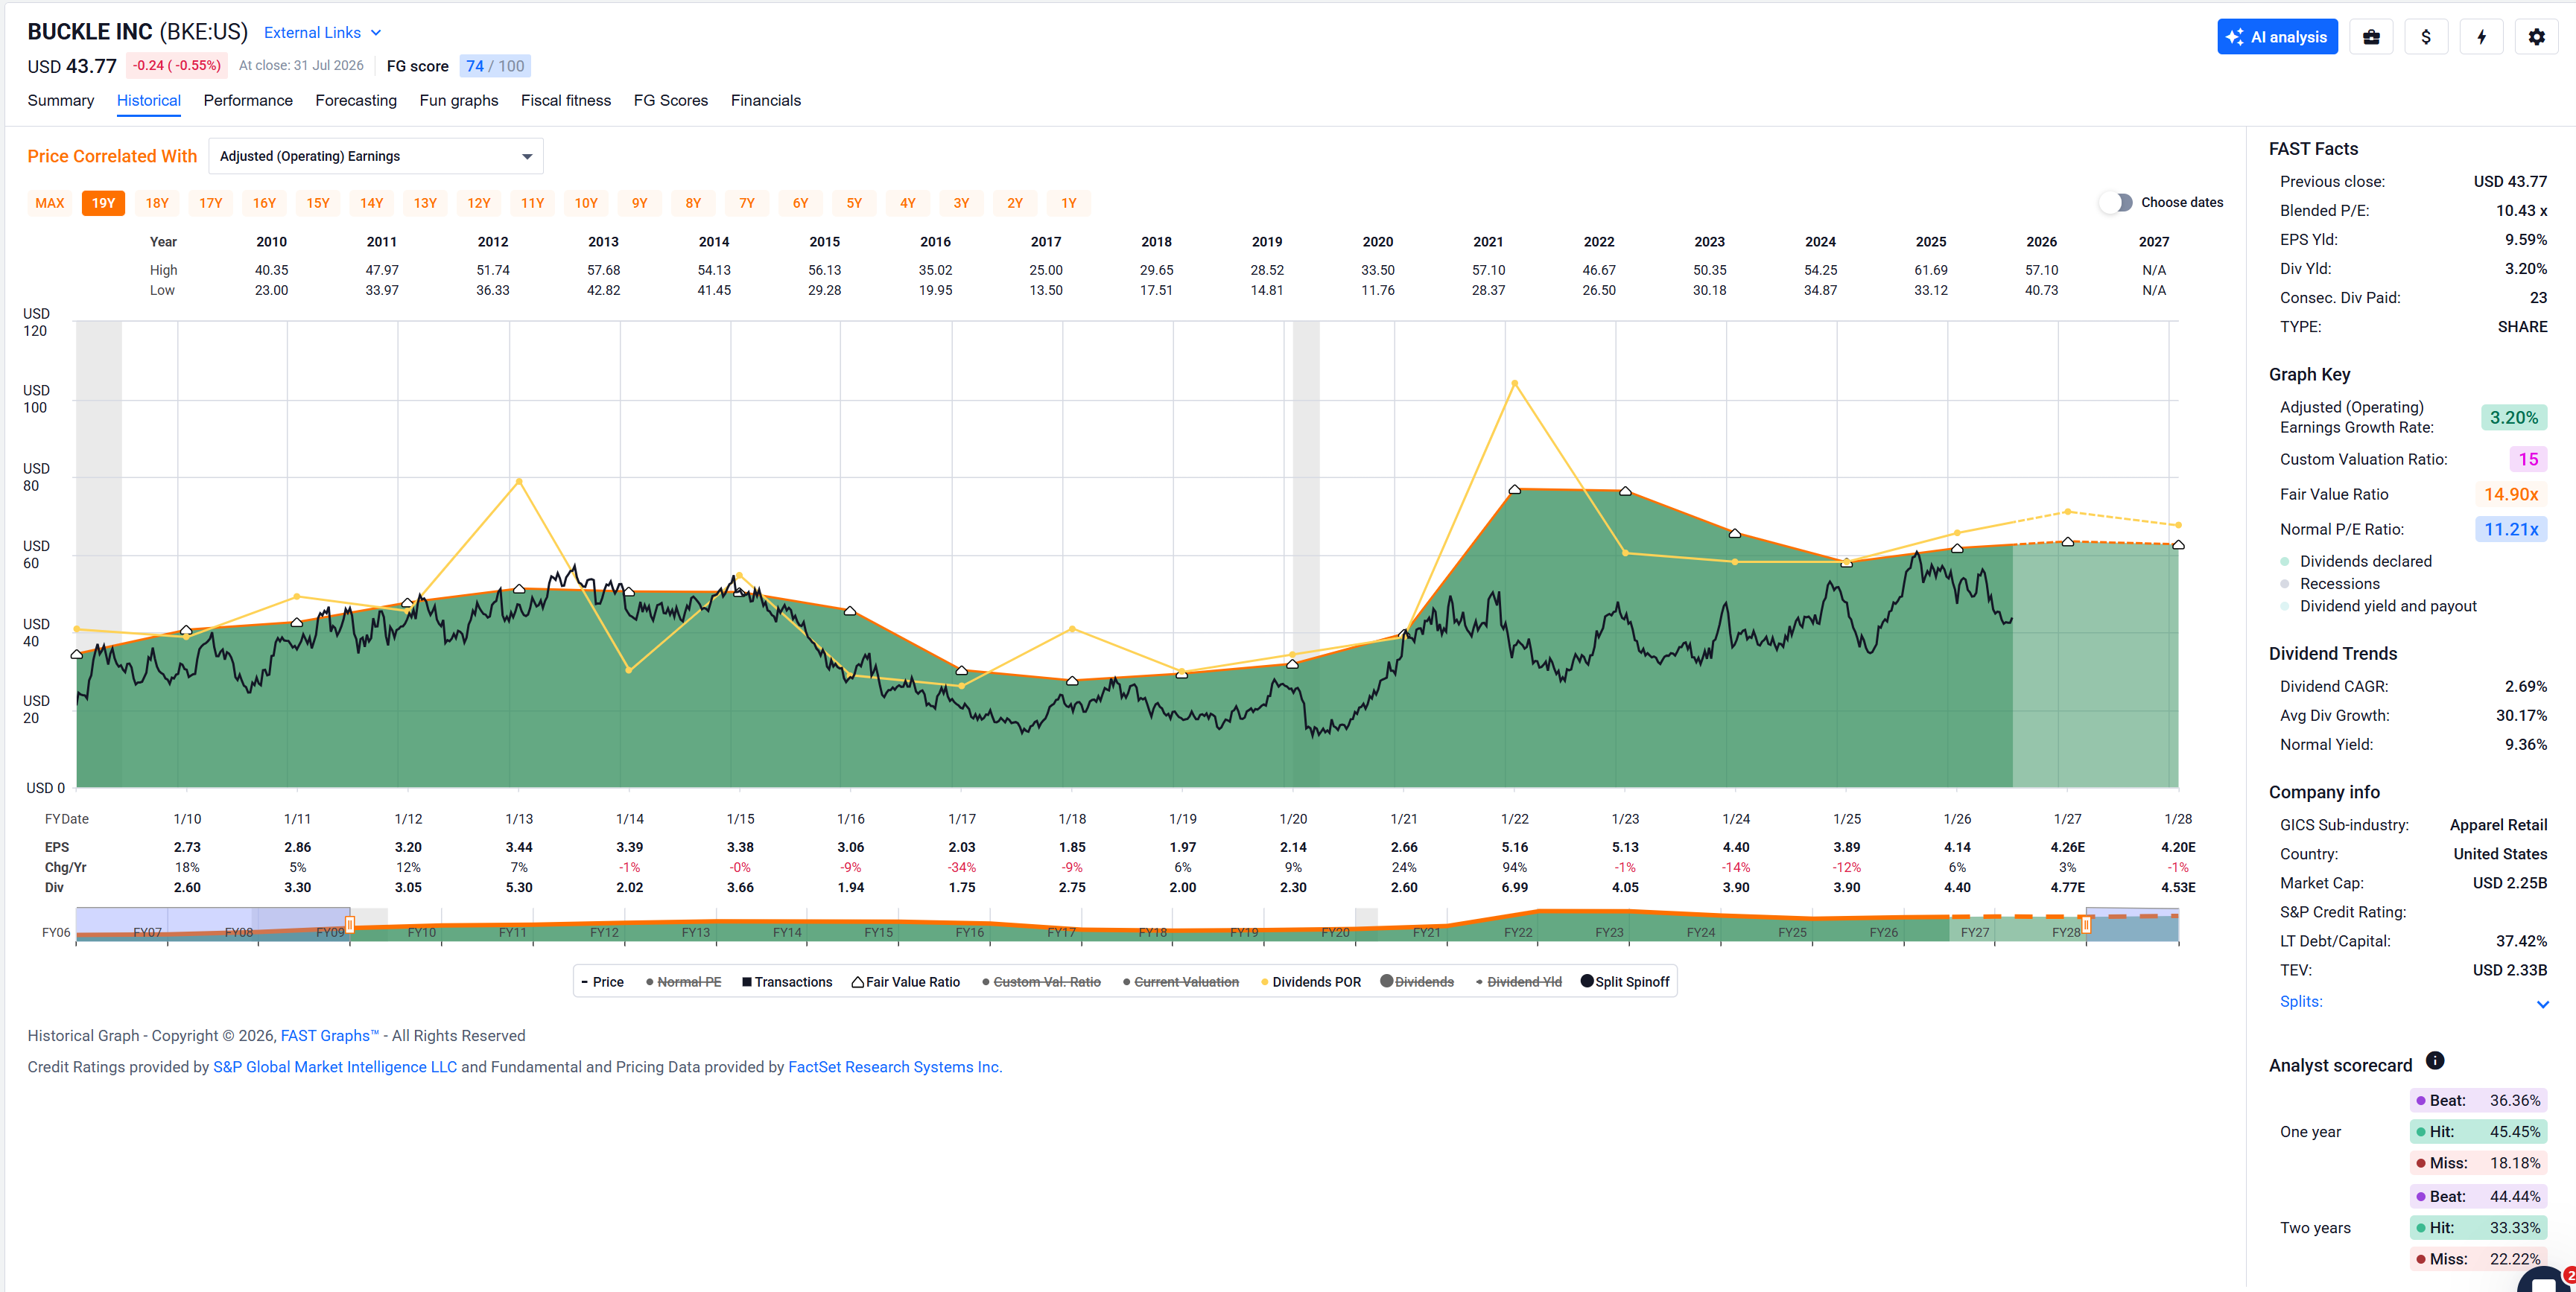Click the Normal P/E Ratio 11.21x badge
Image resolution: width=2576 pixels, height=1292 pixels.
(x=2511, y=529)
